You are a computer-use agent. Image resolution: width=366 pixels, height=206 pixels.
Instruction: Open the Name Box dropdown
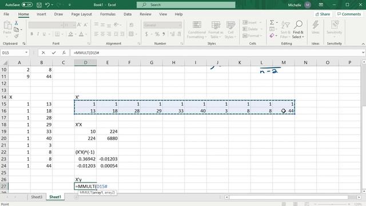pos(26,53)
